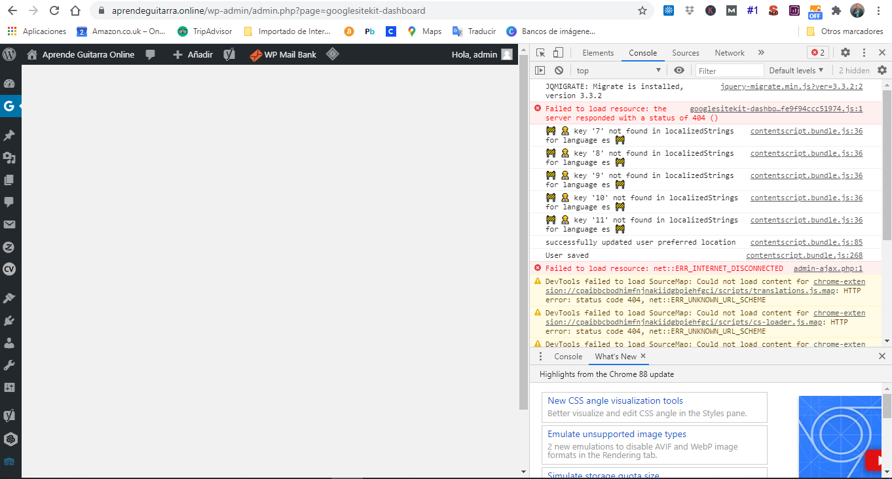Open the DevTools three-dot customize menu

(864, 53)
